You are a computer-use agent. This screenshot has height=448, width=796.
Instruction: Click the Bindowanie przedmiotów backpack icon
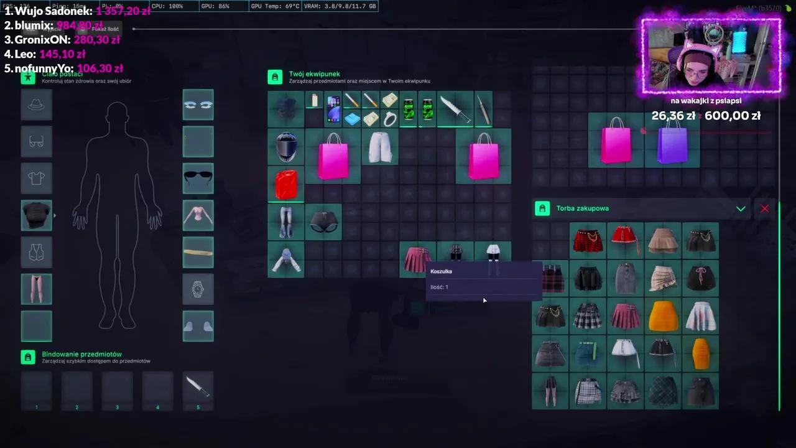[28, 357]
